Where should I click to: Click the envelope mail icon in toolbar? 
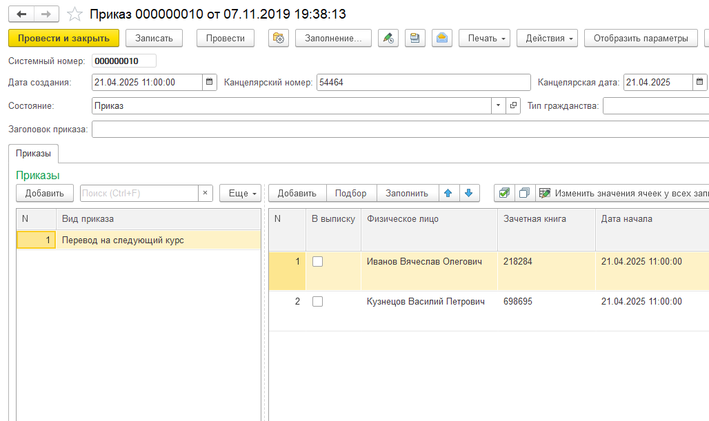tap(442, 39)
